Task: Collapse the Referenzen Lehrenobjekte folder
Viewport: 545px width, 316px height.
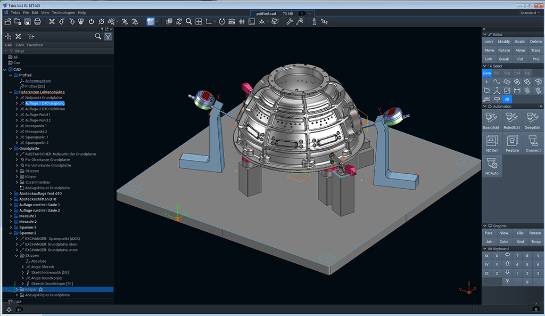Action: click(x=11, y=92)
